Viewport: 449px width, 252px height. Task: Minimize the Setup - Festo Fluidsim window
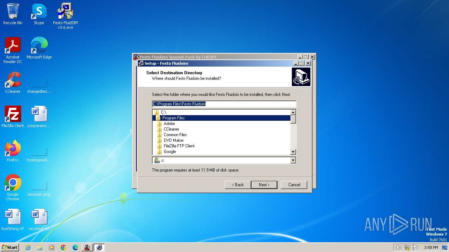(x=296, y=63)
